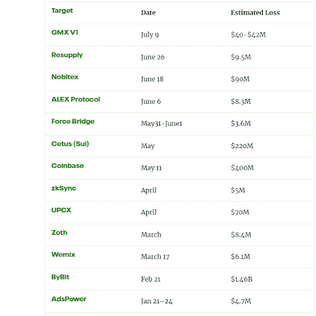Open the ByBit link
This screenshot has height=316, width=316.
pos(60,277)
